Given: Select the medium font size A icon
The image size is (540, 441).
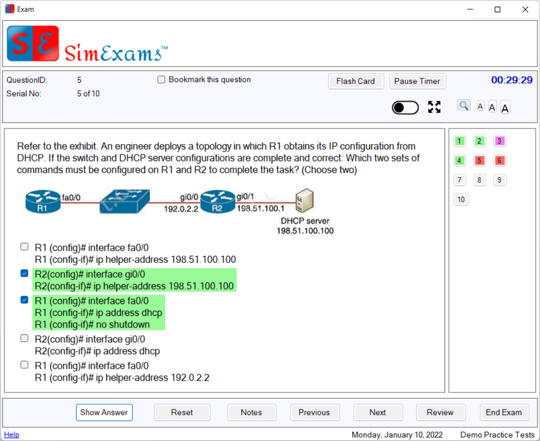Looking at the screenshot, I should [492, 107].
